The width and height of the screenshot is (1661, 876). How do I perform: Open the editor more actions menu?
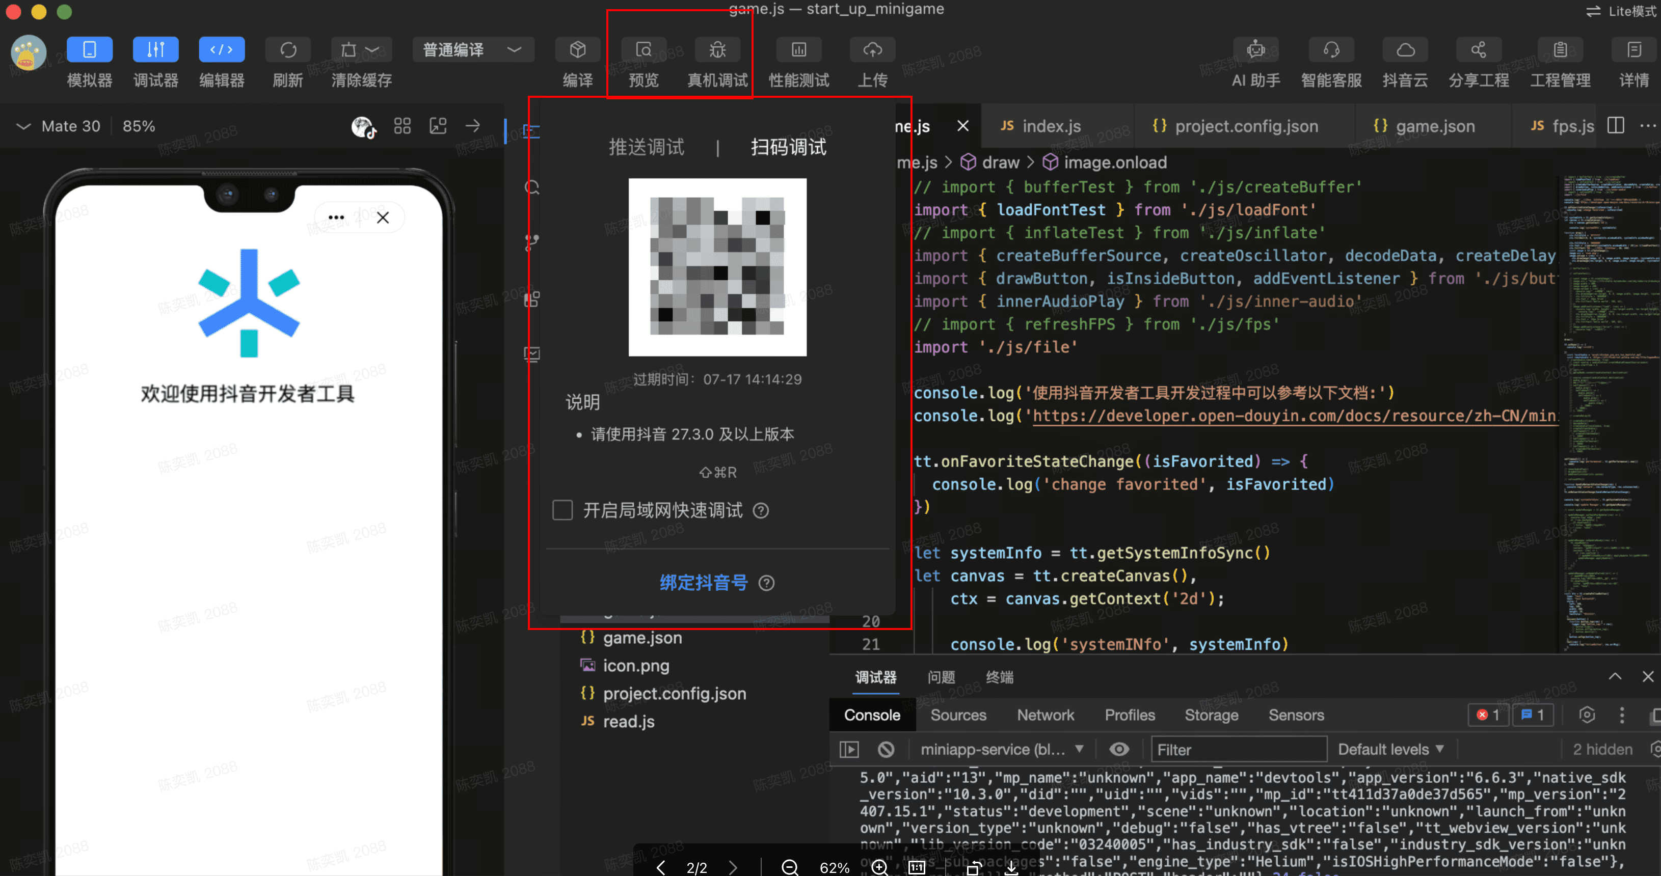(x=1648, y=125)
